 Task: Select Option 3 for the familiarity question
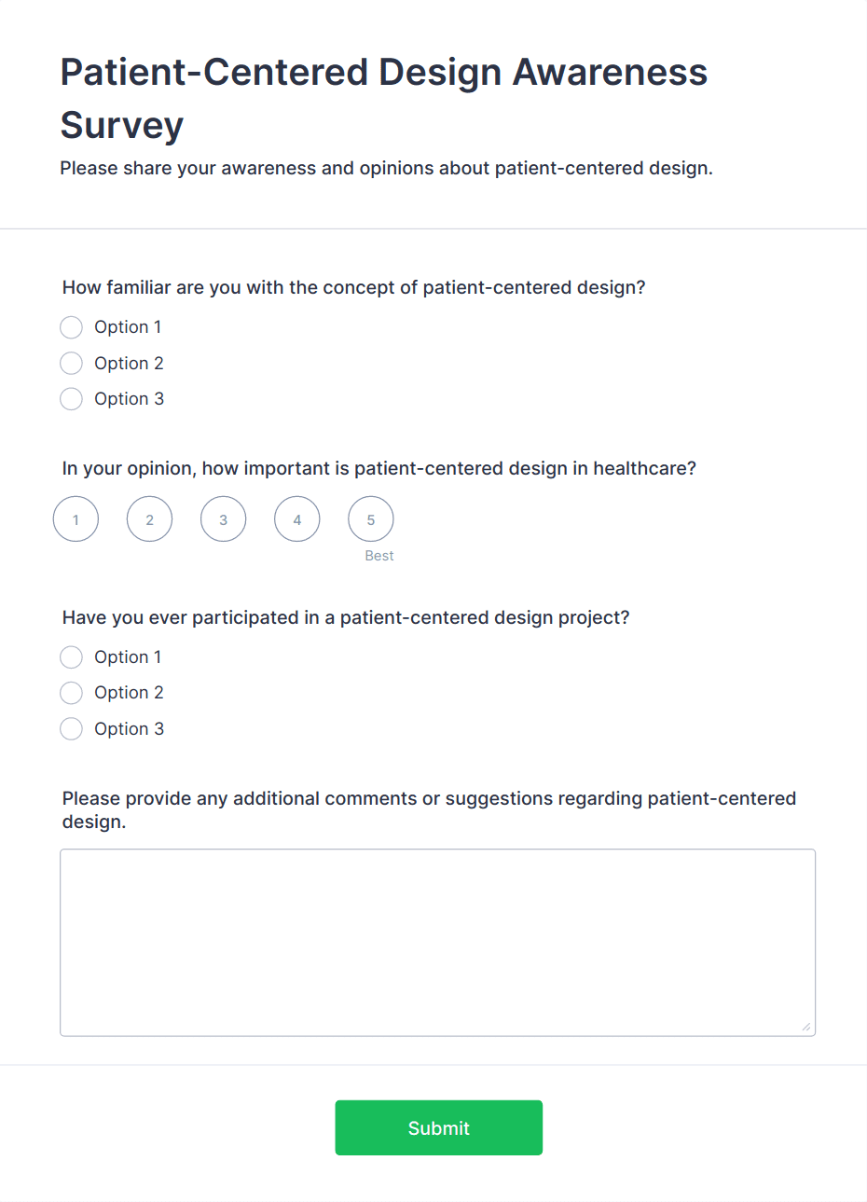click(71, 398)
